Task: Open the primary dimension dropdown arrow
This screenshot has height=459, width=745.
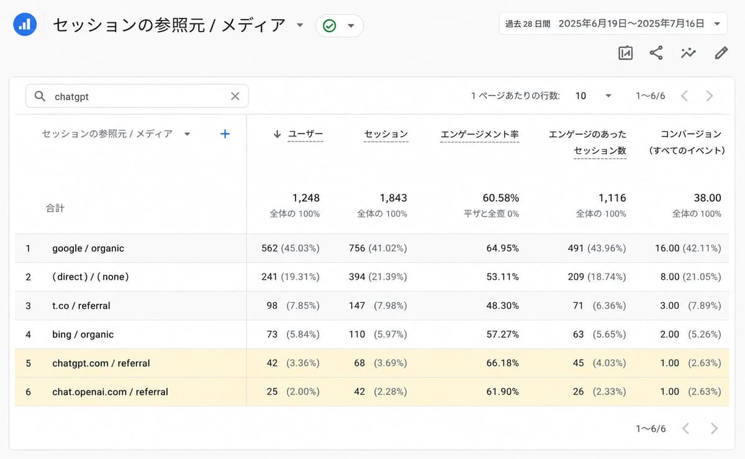Action: 187,134
